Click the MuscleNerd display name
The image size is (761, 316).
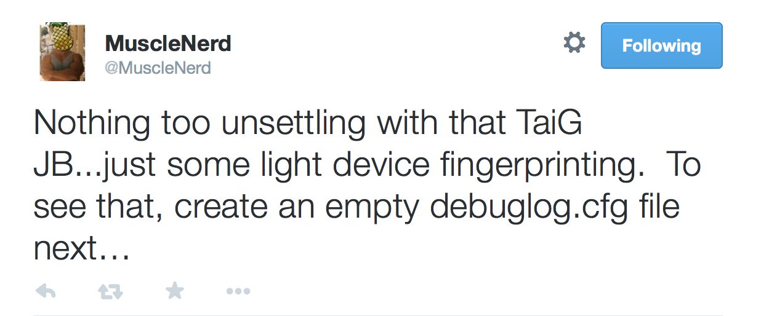(x=168, y=43)
